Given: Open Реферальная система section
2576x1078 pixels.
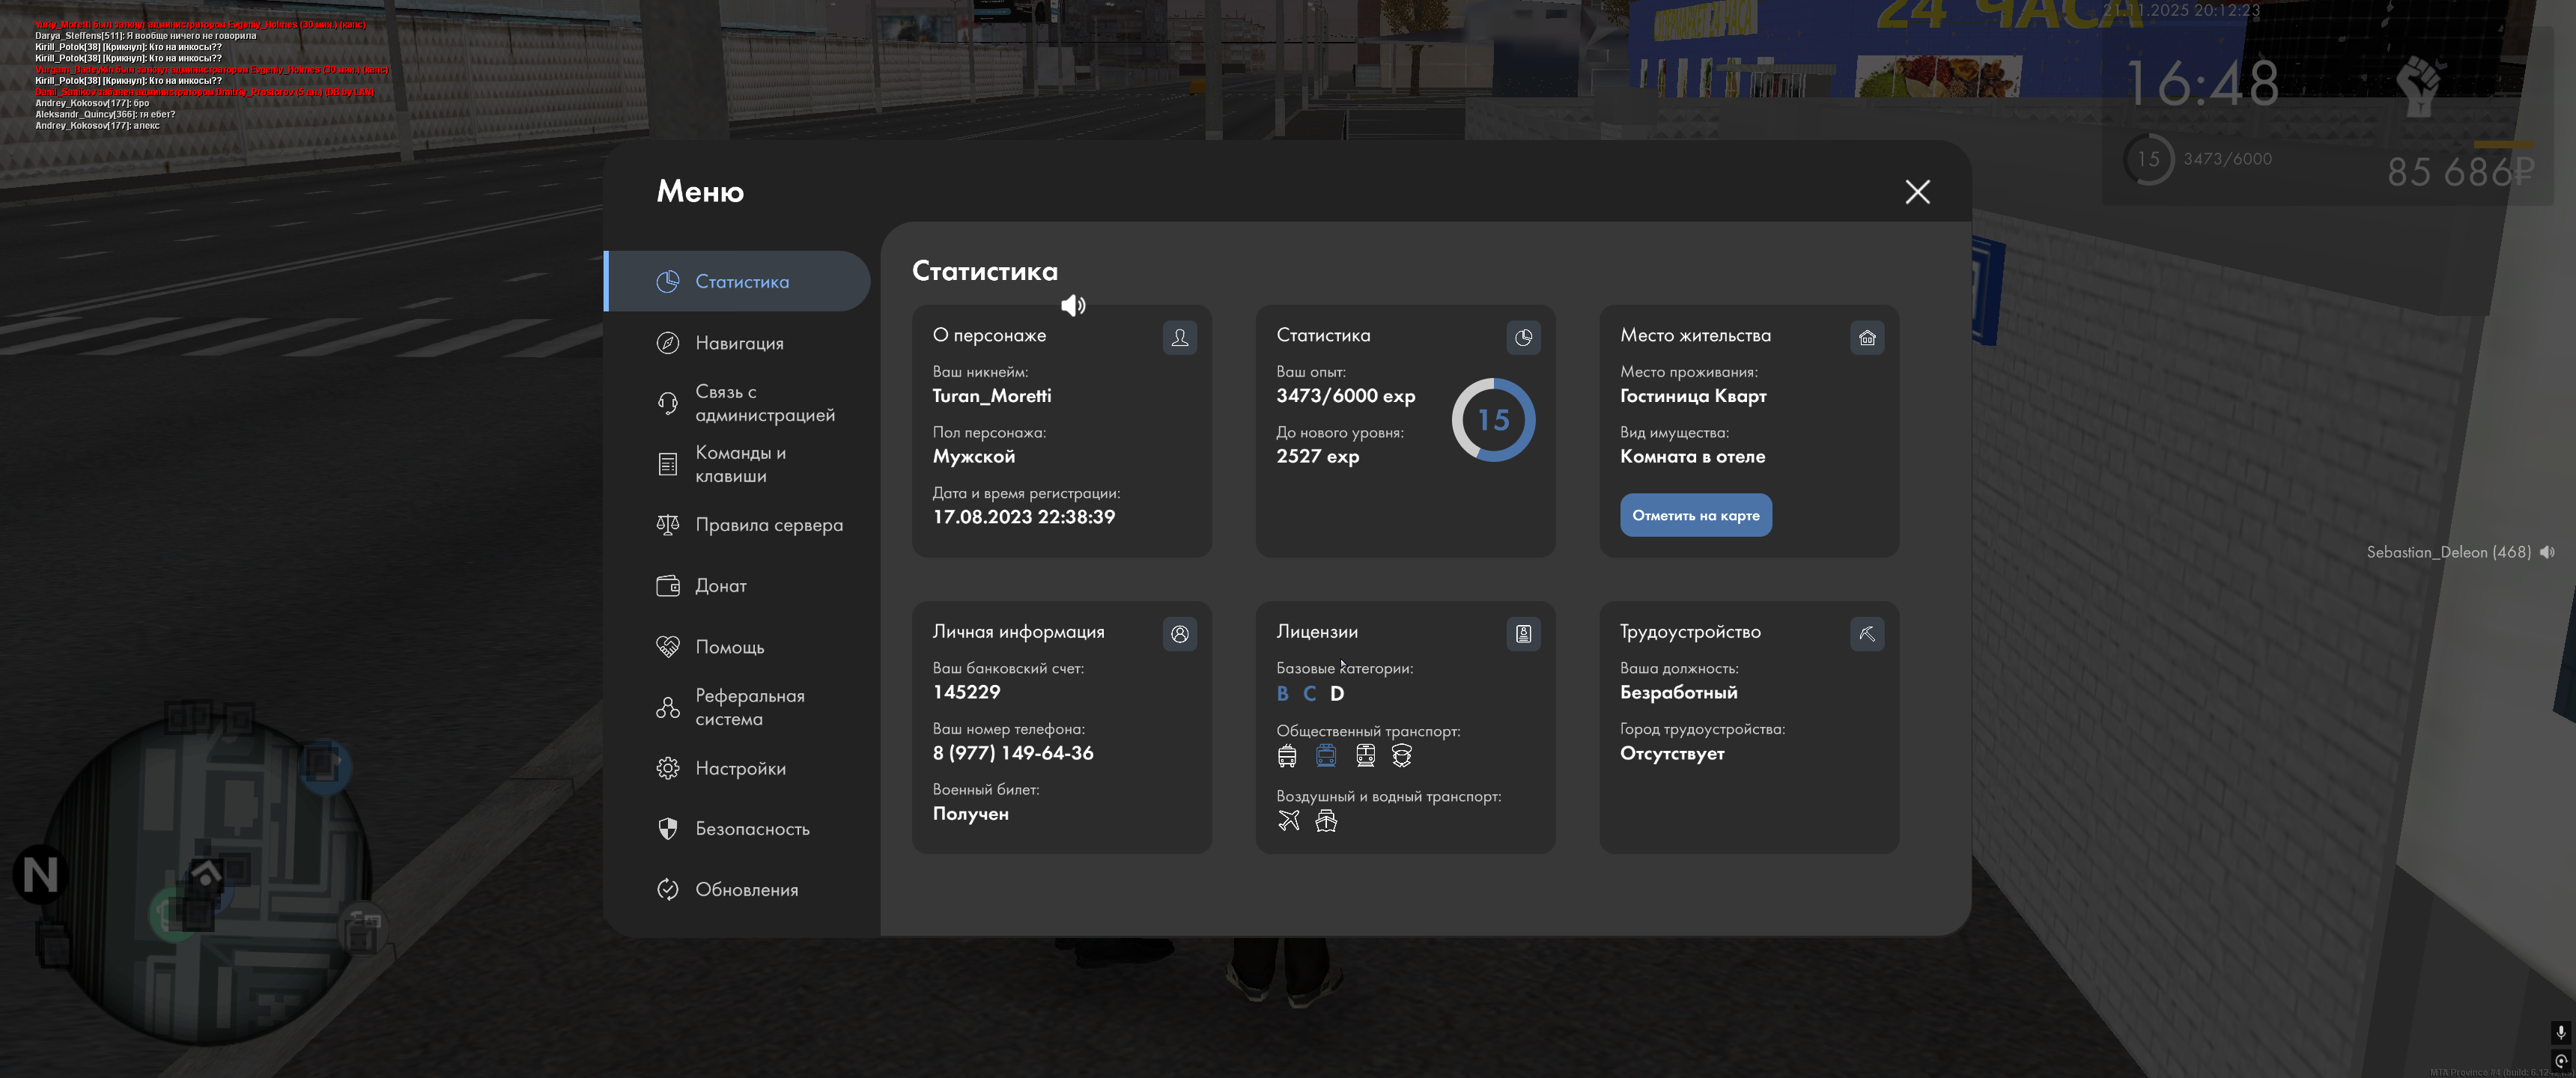Looking at the screenshot, I should pyautogui.click(x=749, y=707).
